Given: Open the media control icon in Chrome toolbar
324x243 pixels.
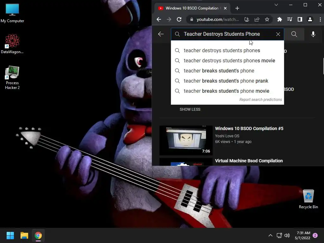Looking at the screenshot, I should (x=290, y=19).
